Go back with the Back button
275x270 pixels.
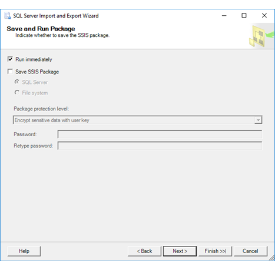pos(144,251)
